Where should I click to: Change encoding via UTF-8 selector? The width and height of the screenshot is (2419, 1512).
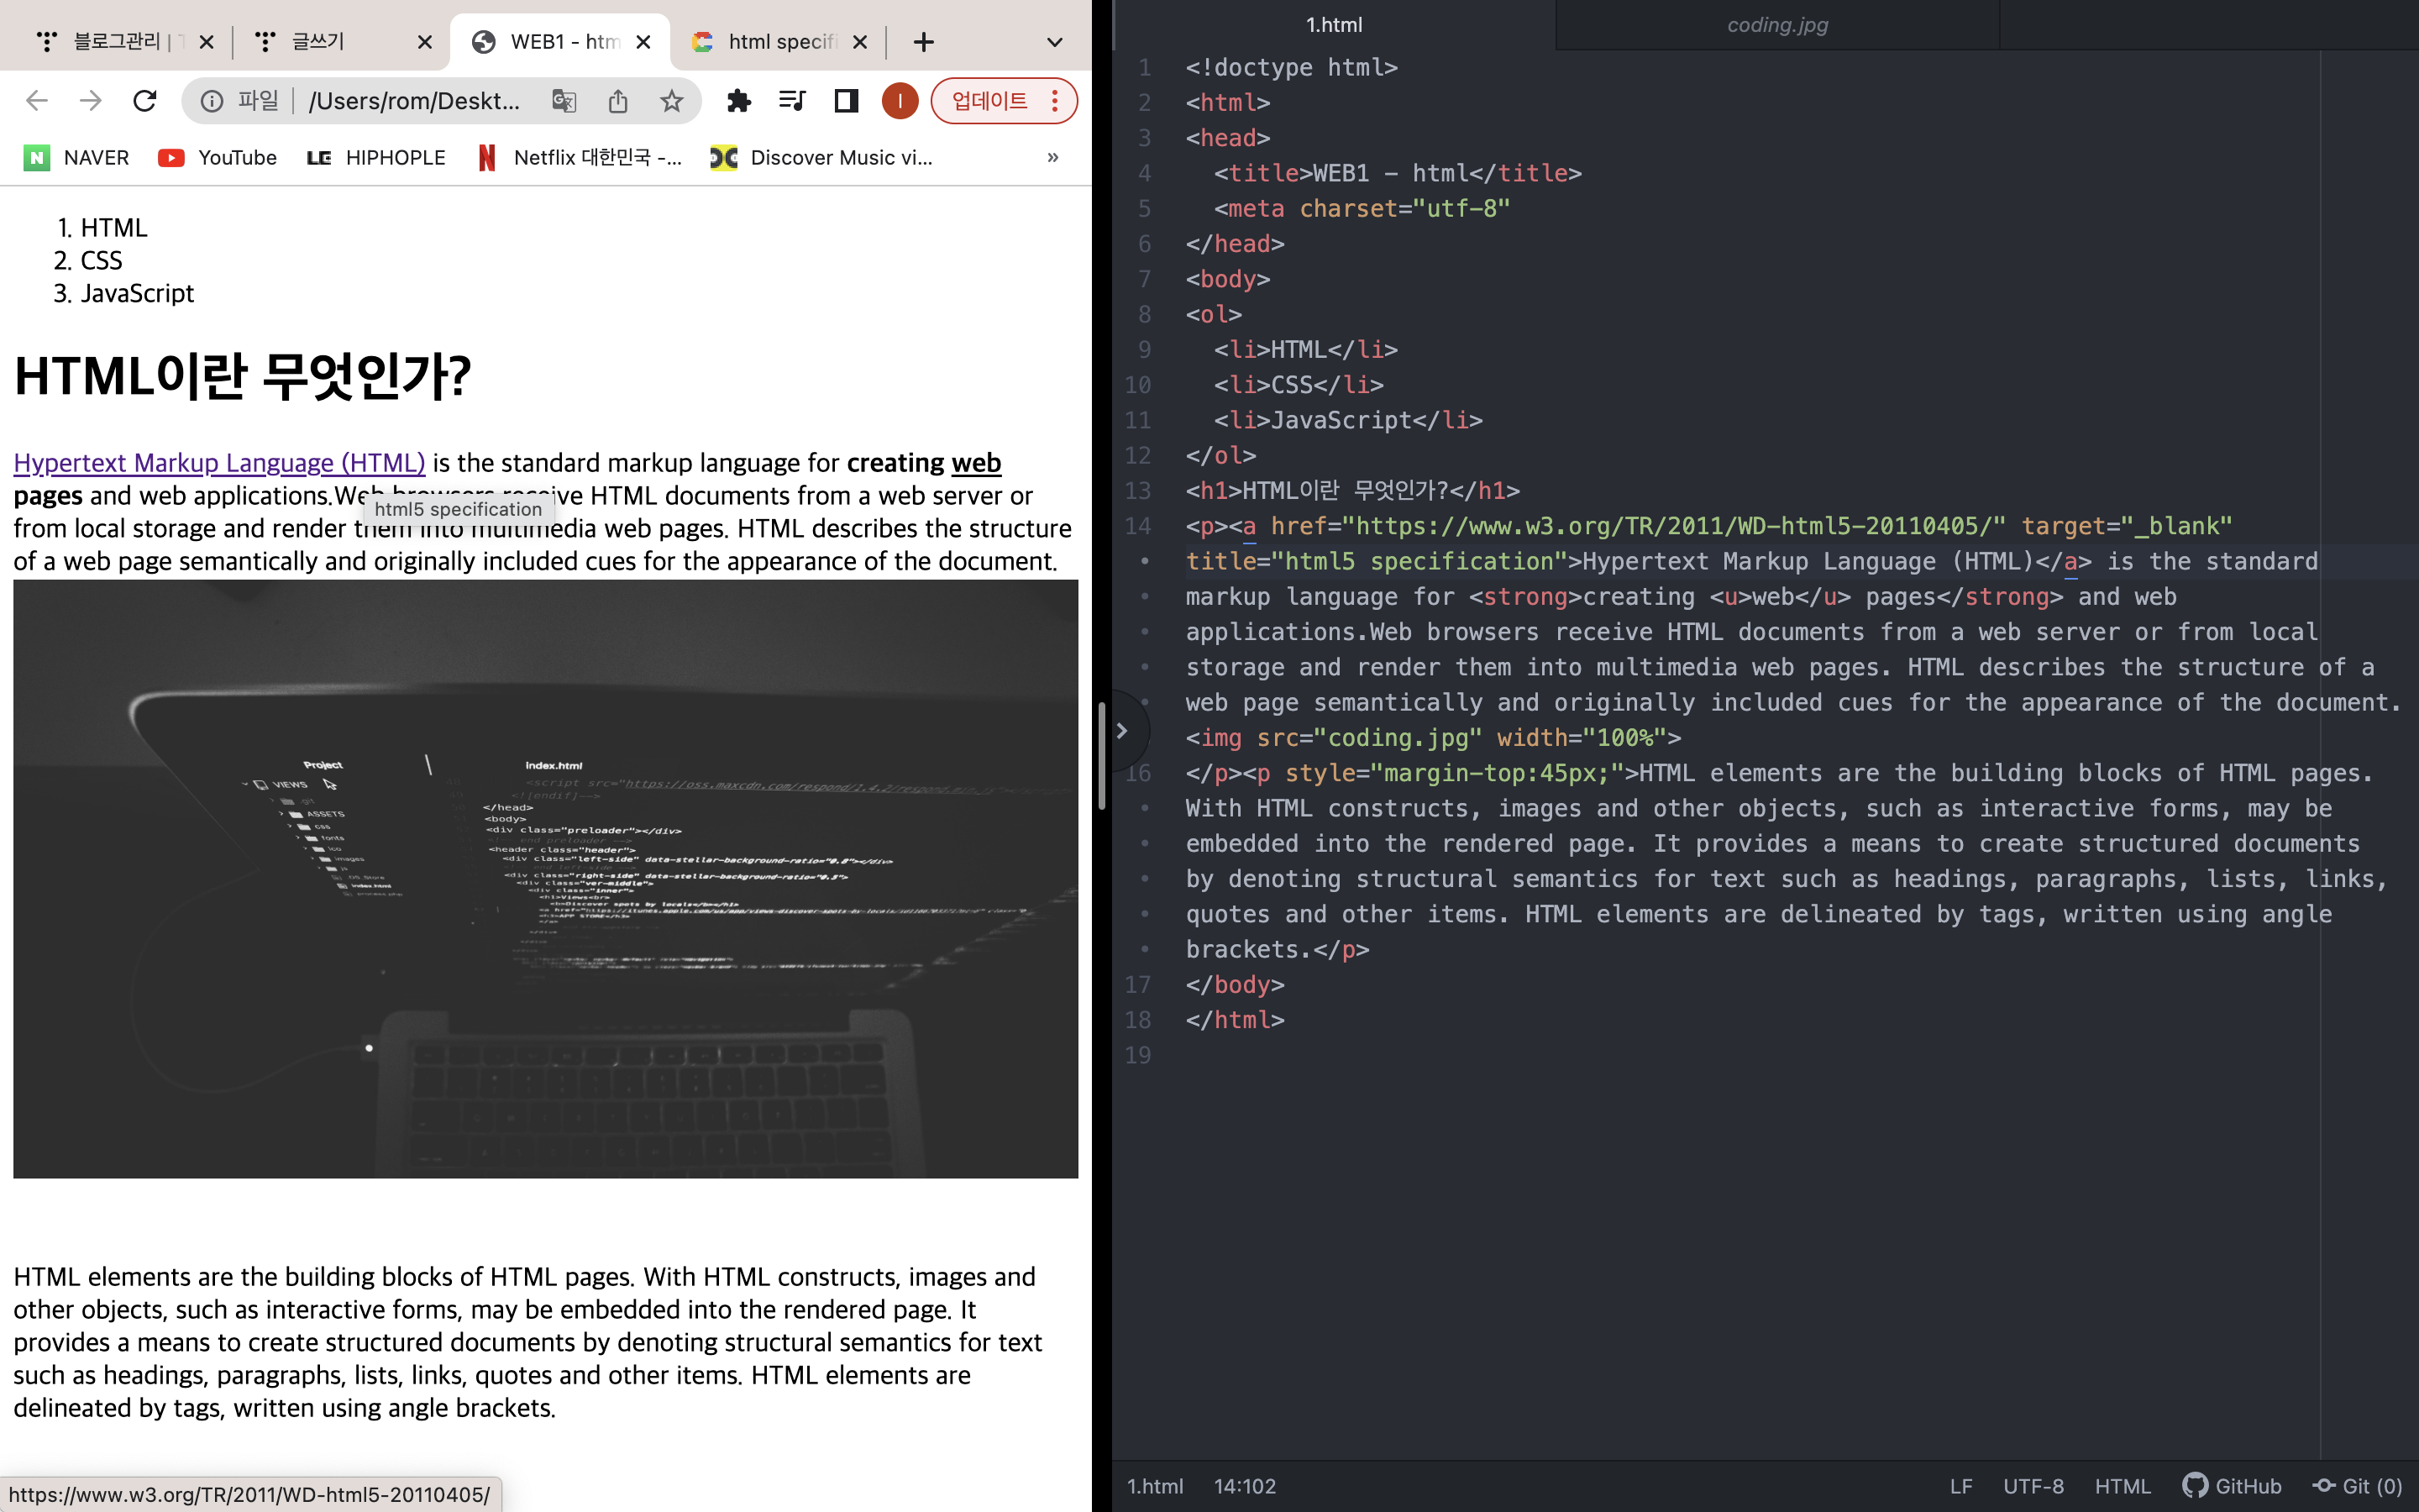click(2033, 1486)
